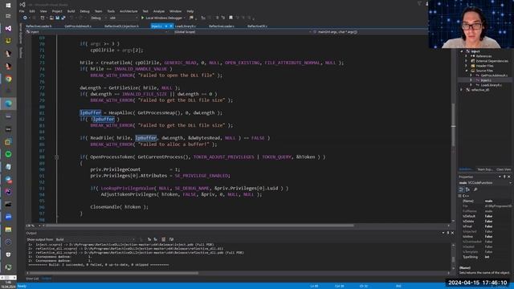514x289 pixels.
Task: Select reflective_dll project in Solution Explorer
Action: click(x=480, y=90)
